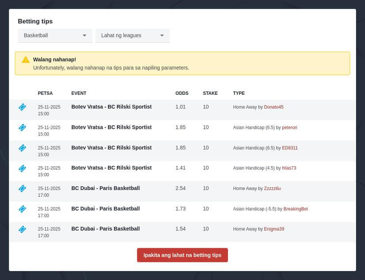Click "Ipakita ang lahat na betting tips"
Screen dimensions: 365x280
click(182, 255)
